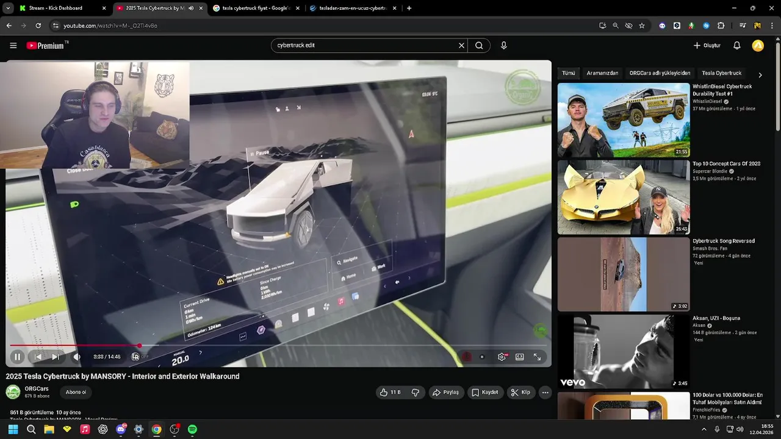Mute the video volume
This screenshot has width=781, height=439.
tap(77, 357)
